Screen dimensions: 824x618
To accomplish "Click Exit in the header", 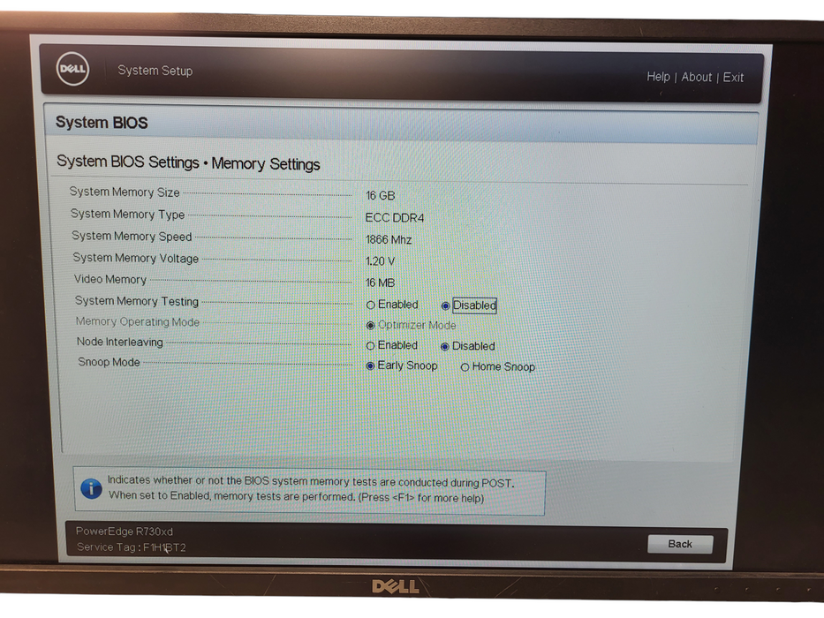I will tap(733, 78).
